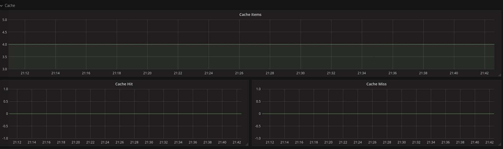Click the 21:12 time label in Cache Items
Screen dimensions: 503x149
(x=25, y=73)
